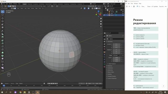This screenshot has height=94, width=168.
Task: Toggle visibility of Camera in outliner
Action: coord(123,12)
